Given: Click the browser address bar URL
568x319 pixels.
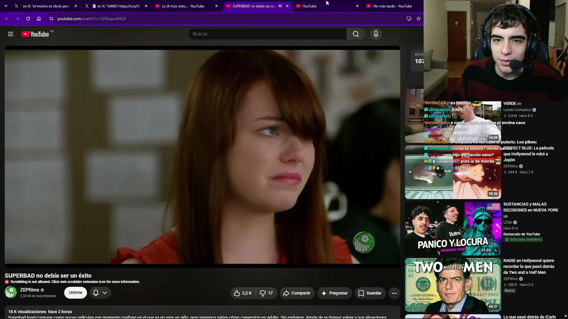Looking at the screenshot, I should tap(92, 19).
